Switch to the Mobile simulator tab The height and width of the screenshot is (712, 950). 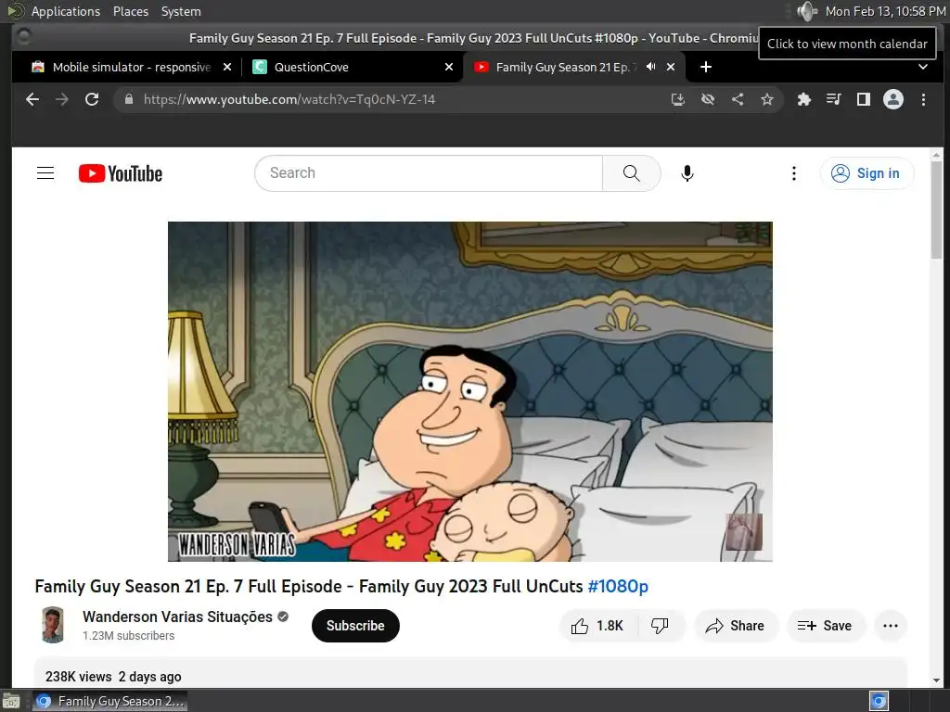click(x=131, y=67)
